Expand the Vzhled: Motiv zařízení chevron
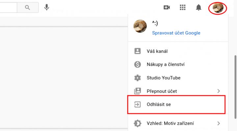Viewport: 237px width, 131px height. pos(219,123)
